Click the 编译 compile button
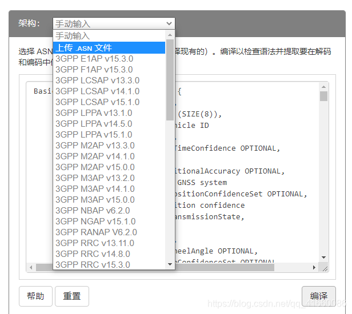The image size is (352, 314). point(319,296)
